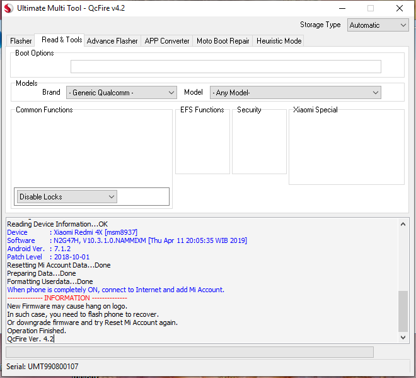Click the Serial number status bar text
The image size is (416, 378).
(43, 367)
